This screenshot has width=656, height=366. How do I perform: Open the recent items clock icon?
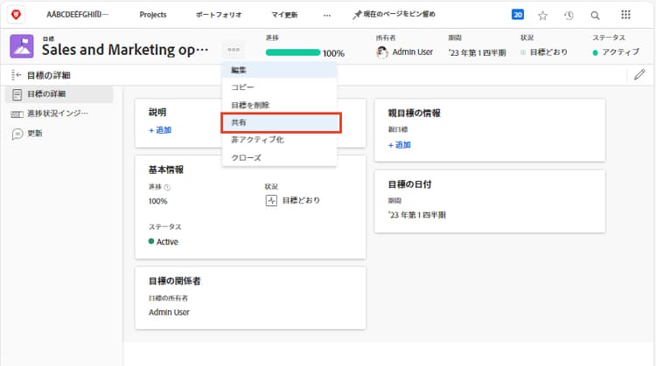click(569, 16)
